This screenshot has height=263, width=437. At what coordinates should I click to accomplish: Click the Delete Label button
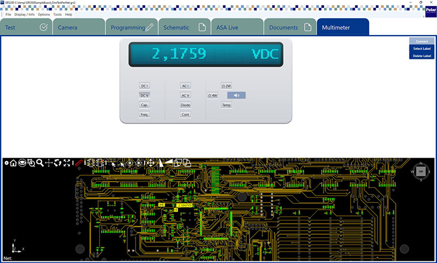coord(421,56)
